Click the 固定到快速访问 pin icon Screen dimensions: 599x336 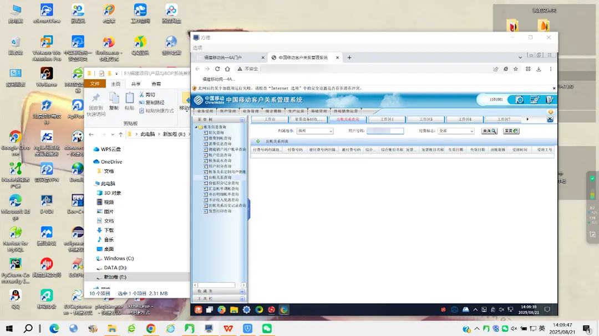click(96, 99)
